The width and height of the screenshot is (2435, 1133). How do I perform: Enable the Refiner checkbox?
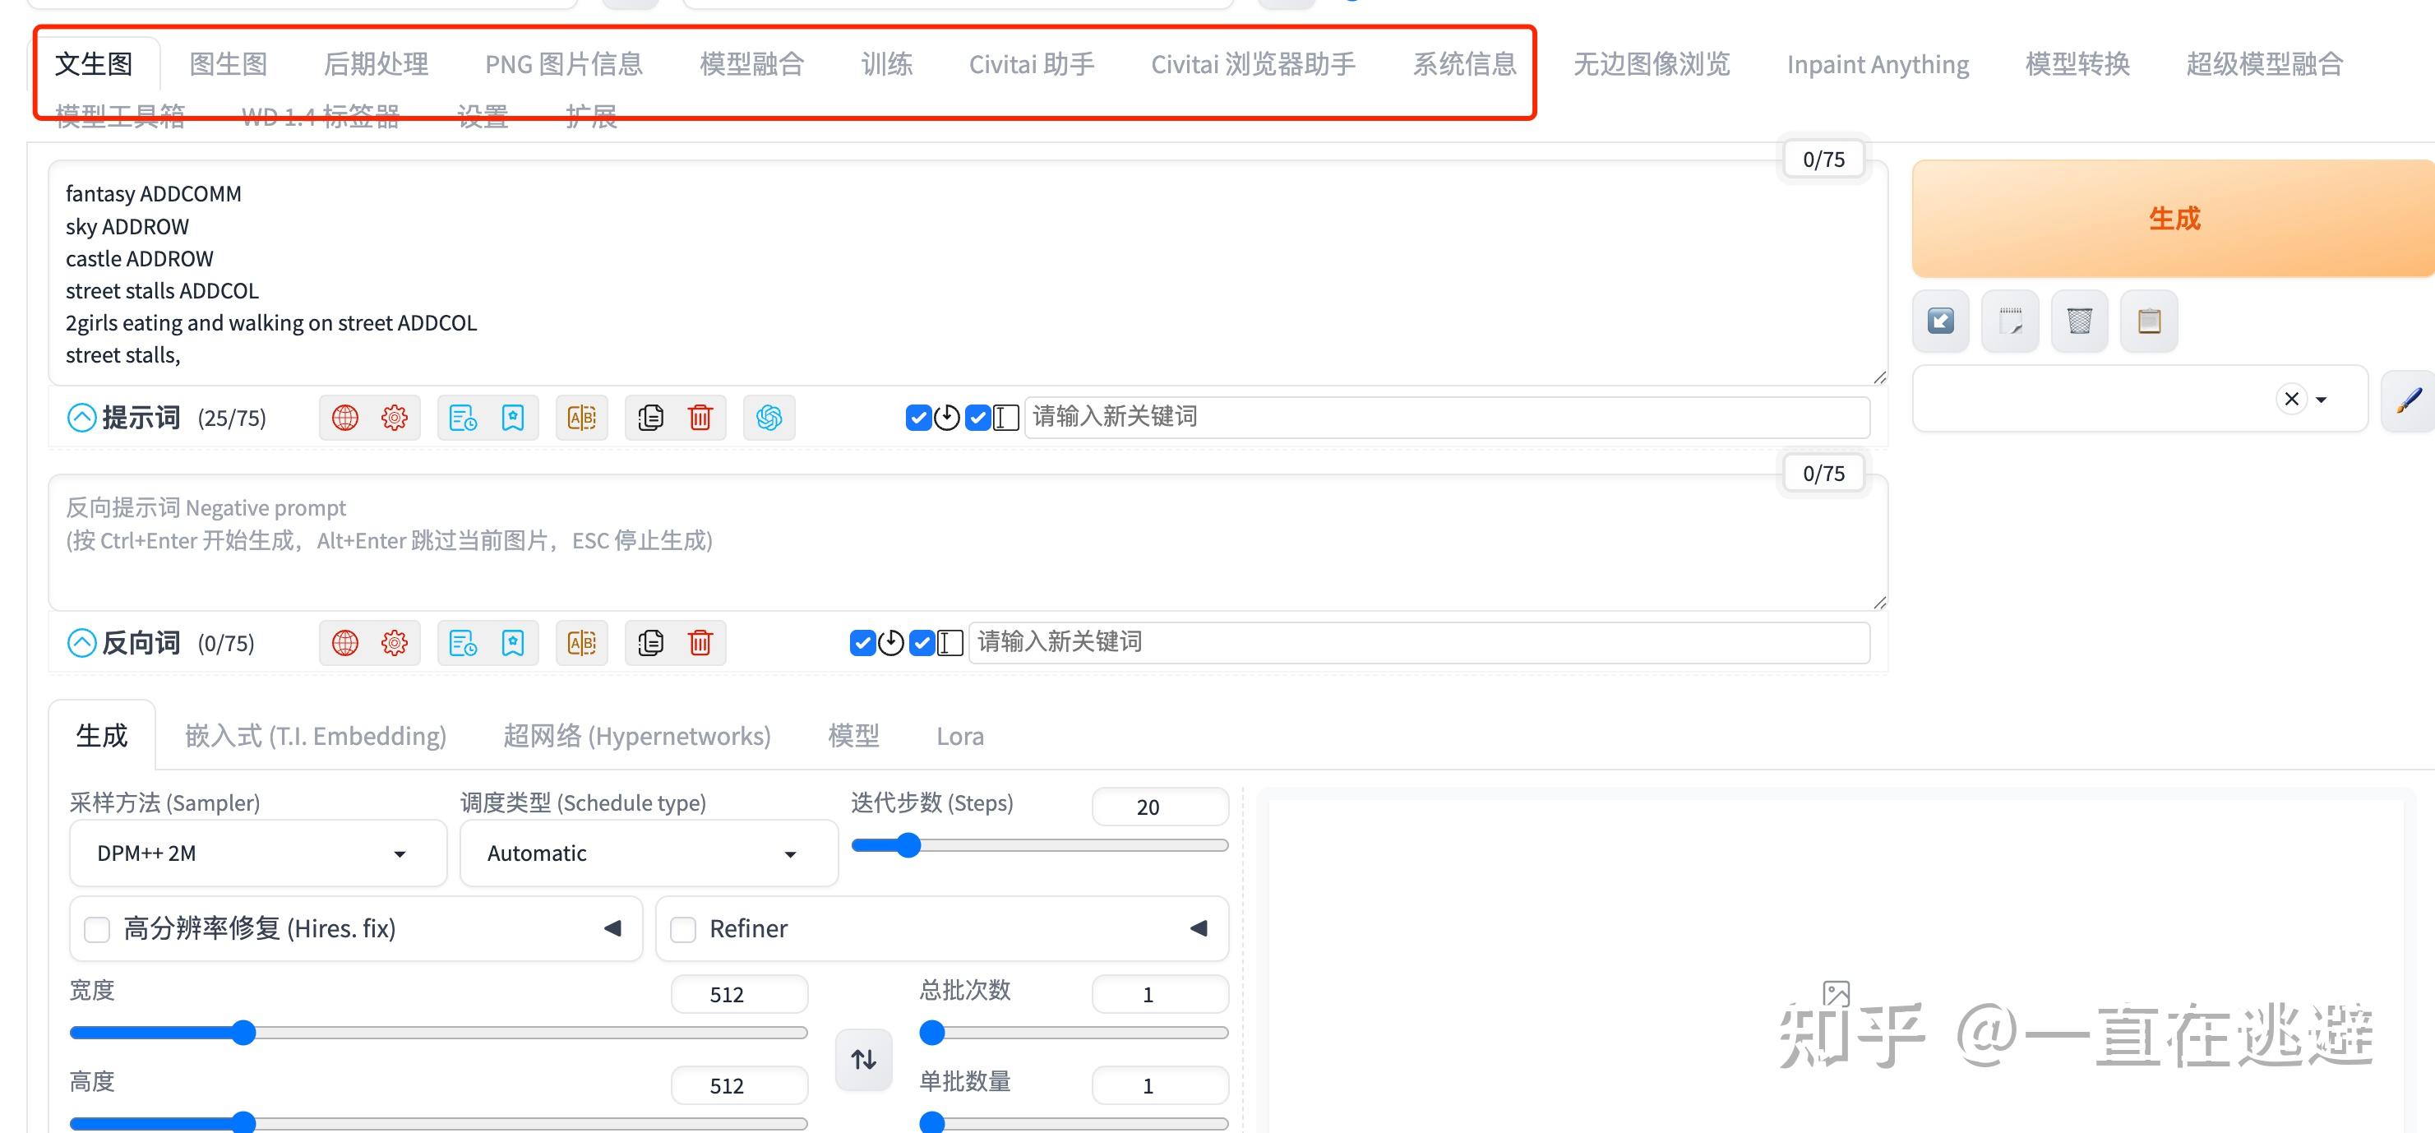[683, 929]
